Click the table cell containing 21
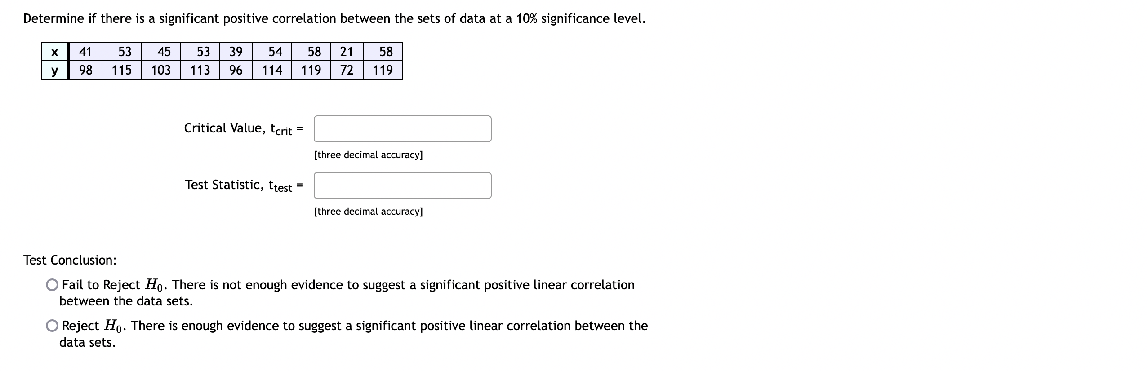 coord(345,52)
